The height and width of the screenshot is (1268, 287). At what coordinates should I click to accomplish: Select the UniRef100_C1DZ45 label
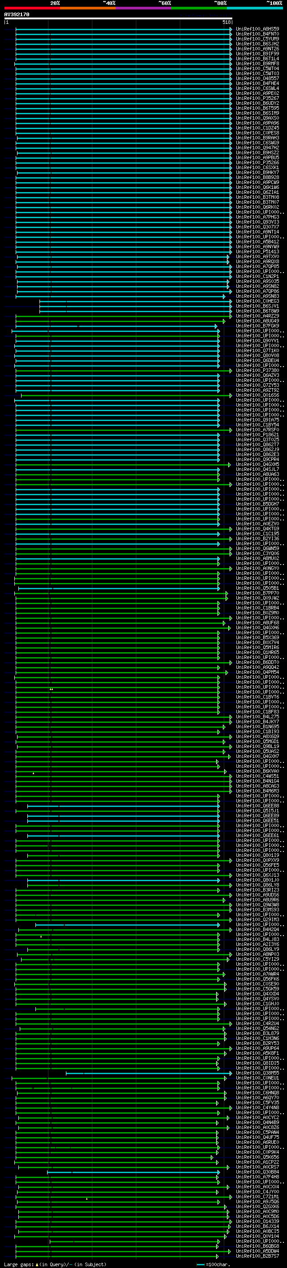point(257,128)
